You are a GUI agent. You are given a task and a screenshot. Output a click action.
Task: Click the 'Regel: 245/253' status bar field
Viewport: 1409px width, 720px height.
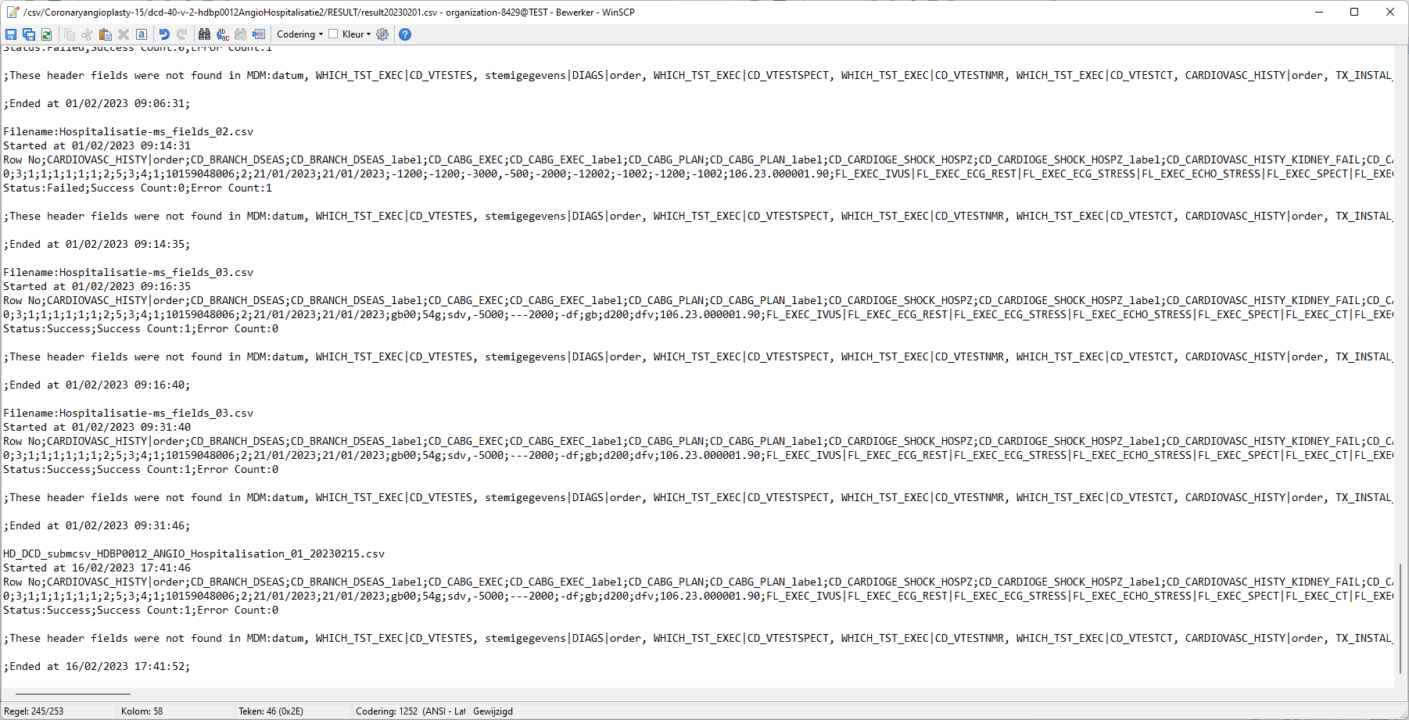34,711
